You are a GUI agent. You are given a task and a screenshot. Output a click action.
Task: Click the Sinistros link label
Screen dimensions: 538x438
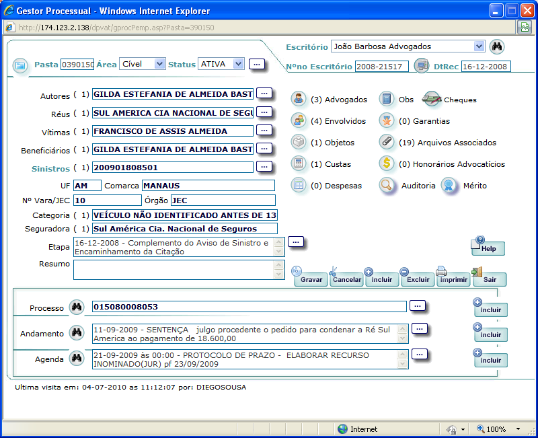51,169
